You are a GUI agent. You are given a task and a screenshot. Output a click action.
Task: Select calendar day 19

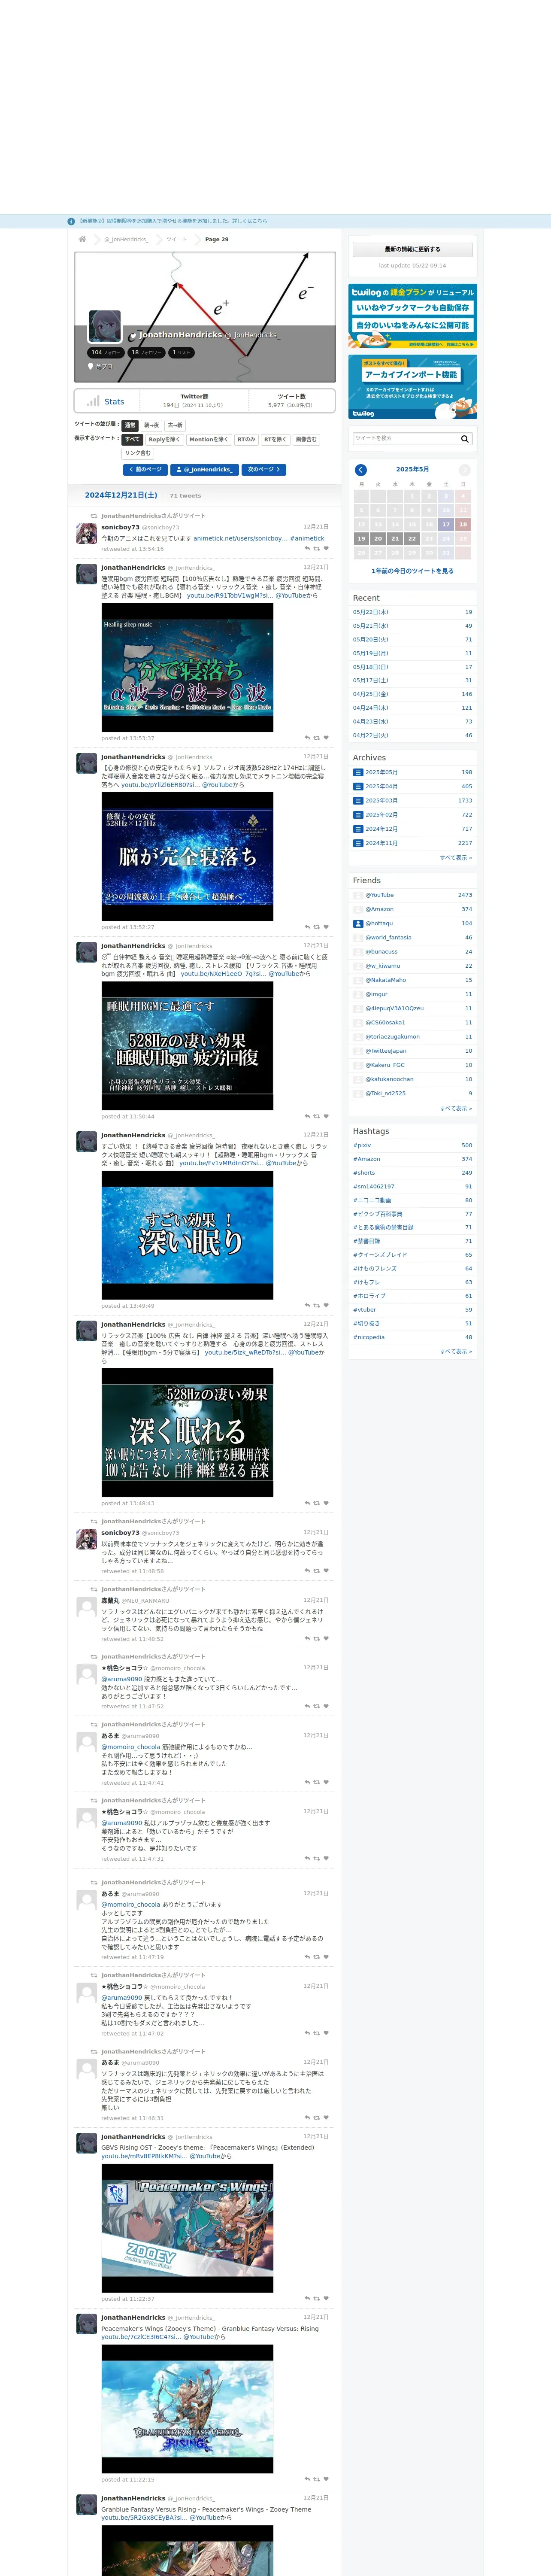point(362,538)
